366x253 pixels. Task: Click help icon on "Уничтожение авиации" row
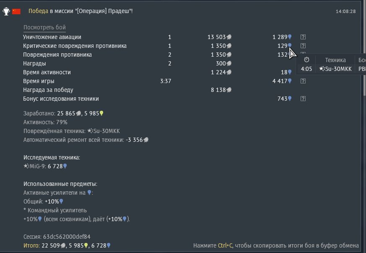coord(303,37)
